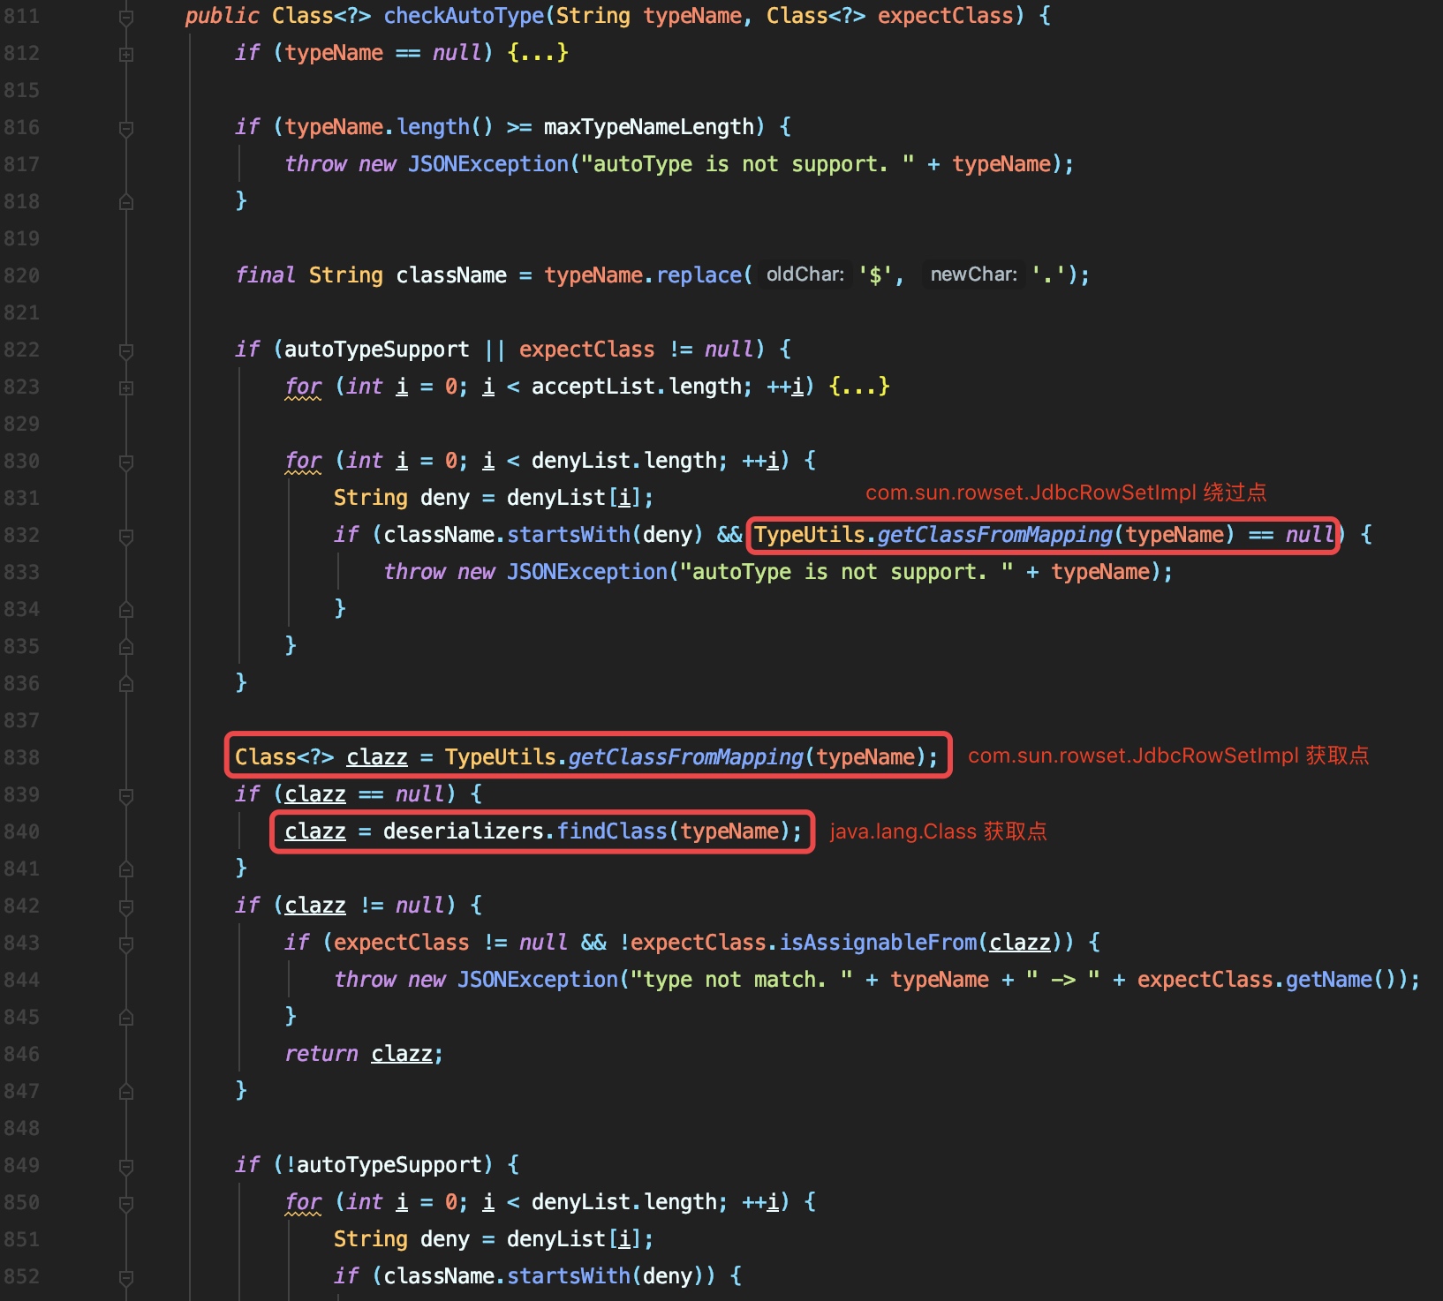Collapse denyList for loop at line 830
1443x1301 pixels.
coord(126,462)
